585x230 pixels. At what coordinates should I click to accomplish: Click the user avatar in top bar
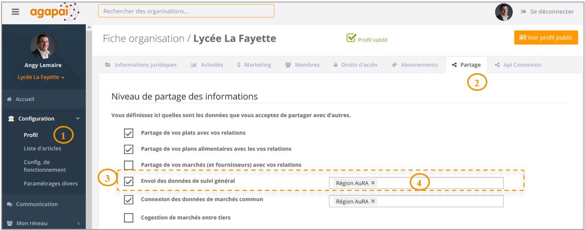pos(504,12)
